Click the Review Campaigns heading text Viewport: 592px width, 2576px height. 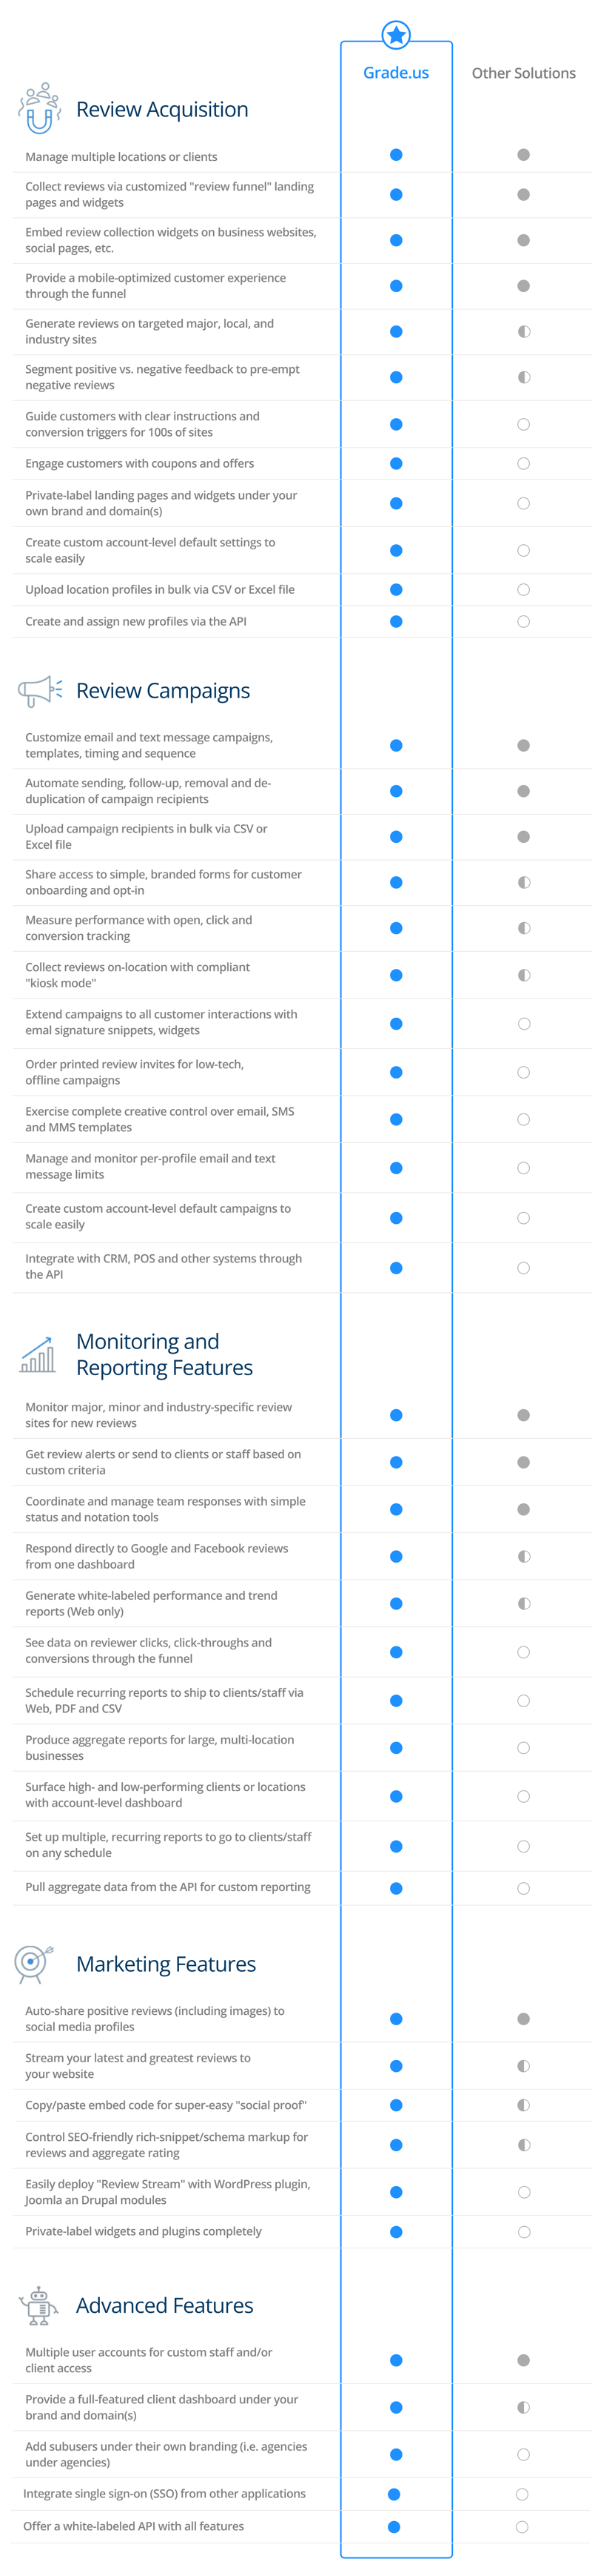[163, 691]
